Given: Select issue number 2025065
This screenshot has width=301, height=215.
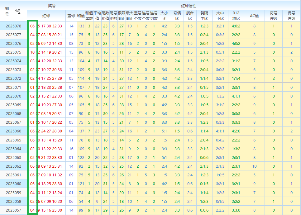Looking at the screenshot, I should (13, 140).
